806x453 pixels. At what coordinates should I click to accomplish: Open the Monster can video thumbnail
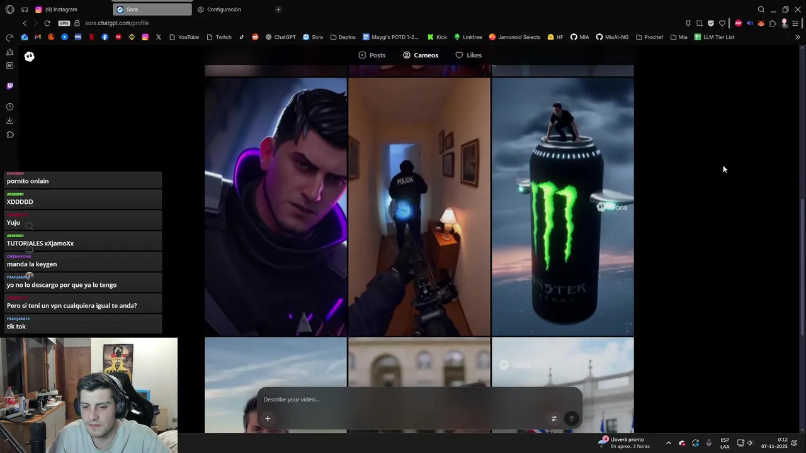(563, 207)
